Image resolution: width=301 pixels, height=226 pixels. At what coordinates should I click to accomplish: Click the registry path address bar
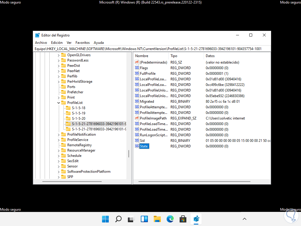(x=152, y=49)
